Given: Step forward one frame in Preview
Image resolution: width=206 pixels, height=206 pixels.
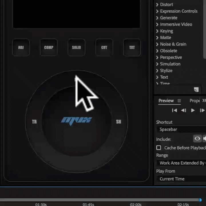Looking at the screenshot, I should 202,110.
